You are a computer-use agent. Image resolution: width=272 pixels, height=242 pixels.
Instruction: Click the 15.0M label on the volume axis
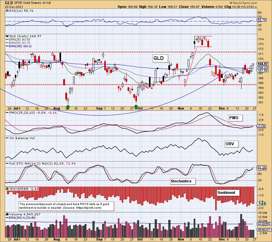[x=263, y=213]
